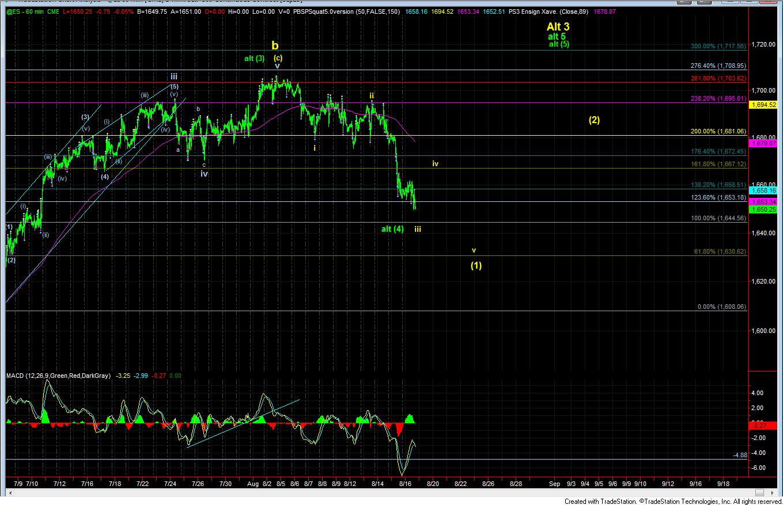783x505 pixels.
Task: Click the 'Sep' date label on time axis
Action: (555, 484)
